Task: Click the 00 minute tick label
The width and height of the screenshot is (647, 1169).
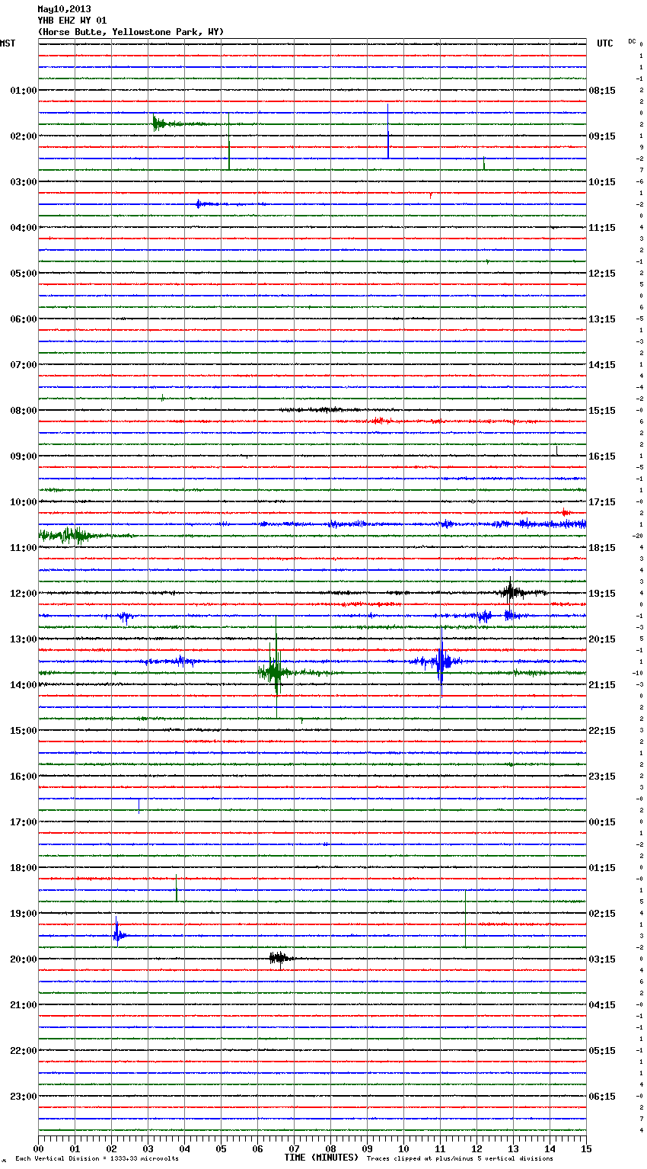Action: point(38,1148)
